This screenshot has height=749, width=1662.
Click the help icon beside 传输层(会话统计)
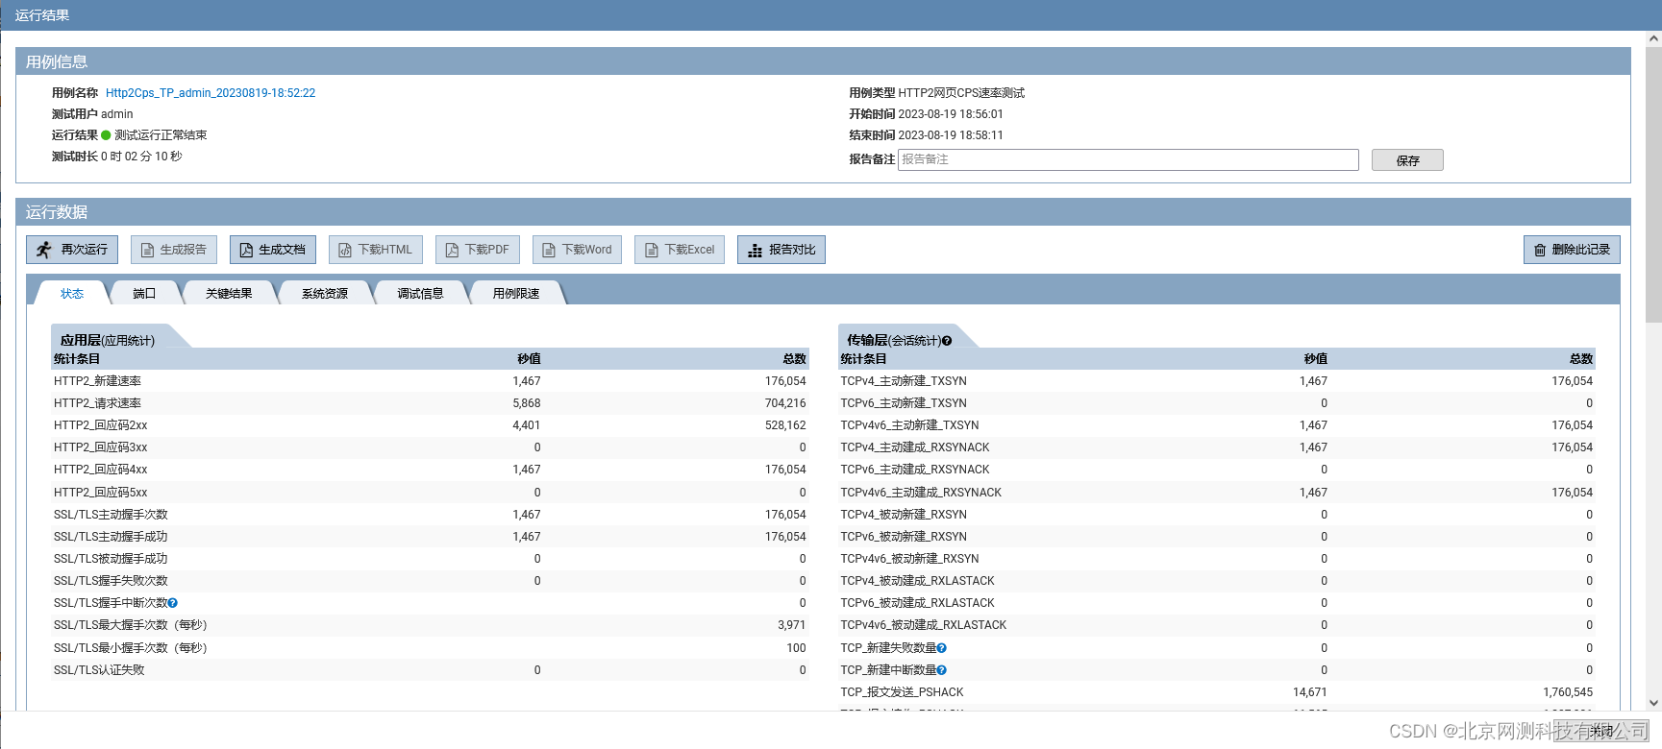(947, 341)
